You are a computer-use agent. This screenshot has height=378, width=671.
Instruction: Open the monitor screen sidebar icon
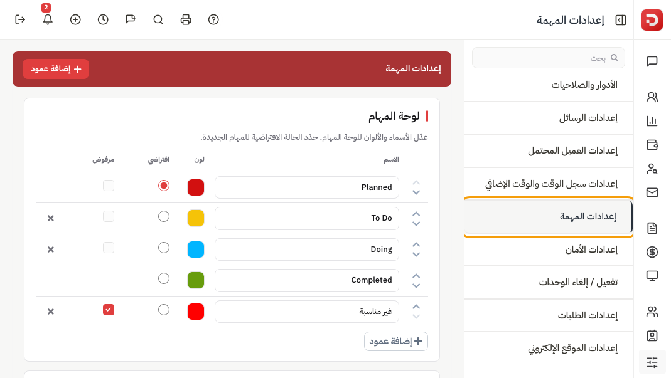(652, 276)
